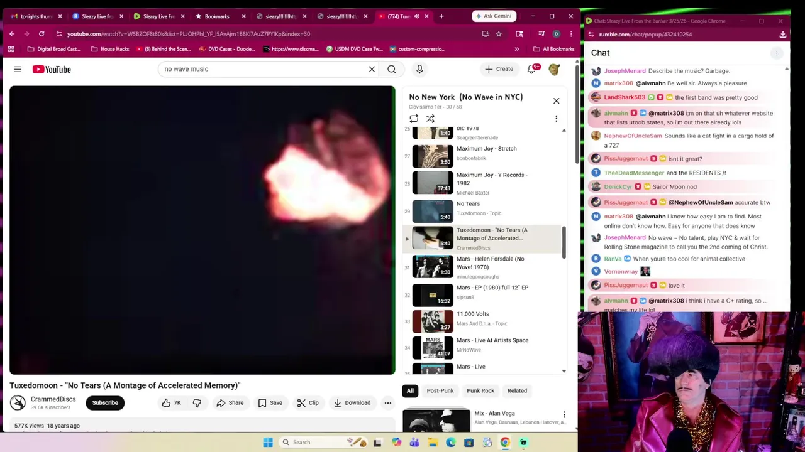
Task: Open options for Mix - Alan Vega
Action: 564,415
